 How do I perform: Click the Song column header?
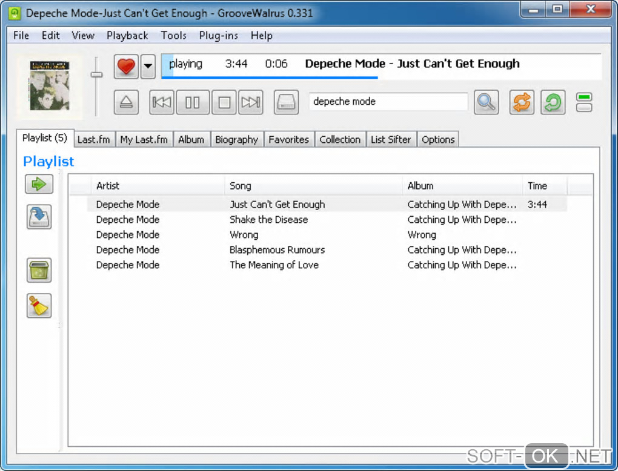[314, 185]
